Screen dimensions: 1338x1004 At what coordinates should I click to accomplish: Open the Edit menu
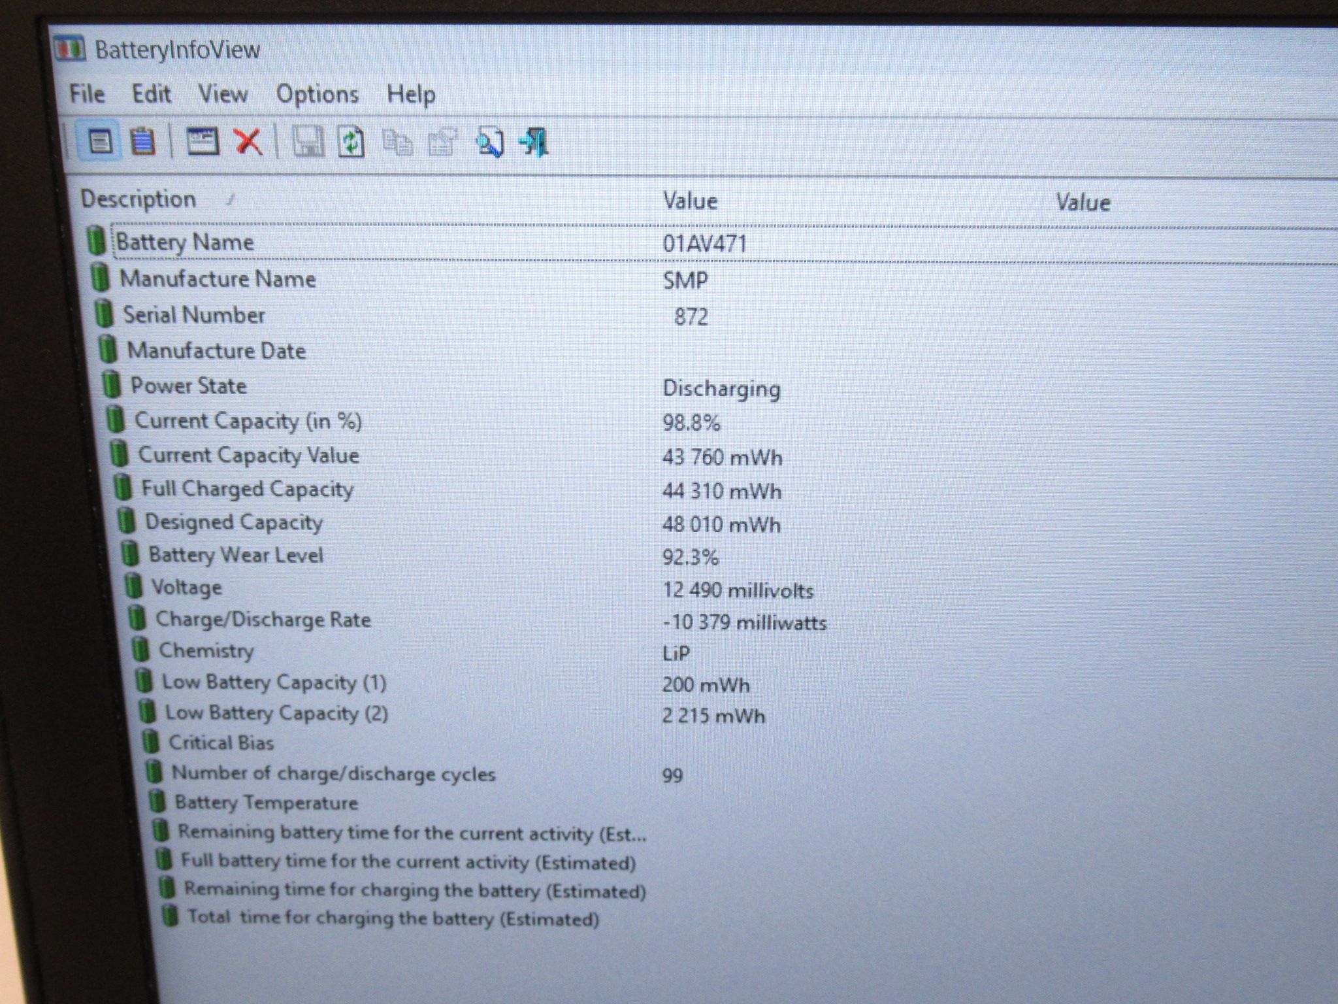152,94
